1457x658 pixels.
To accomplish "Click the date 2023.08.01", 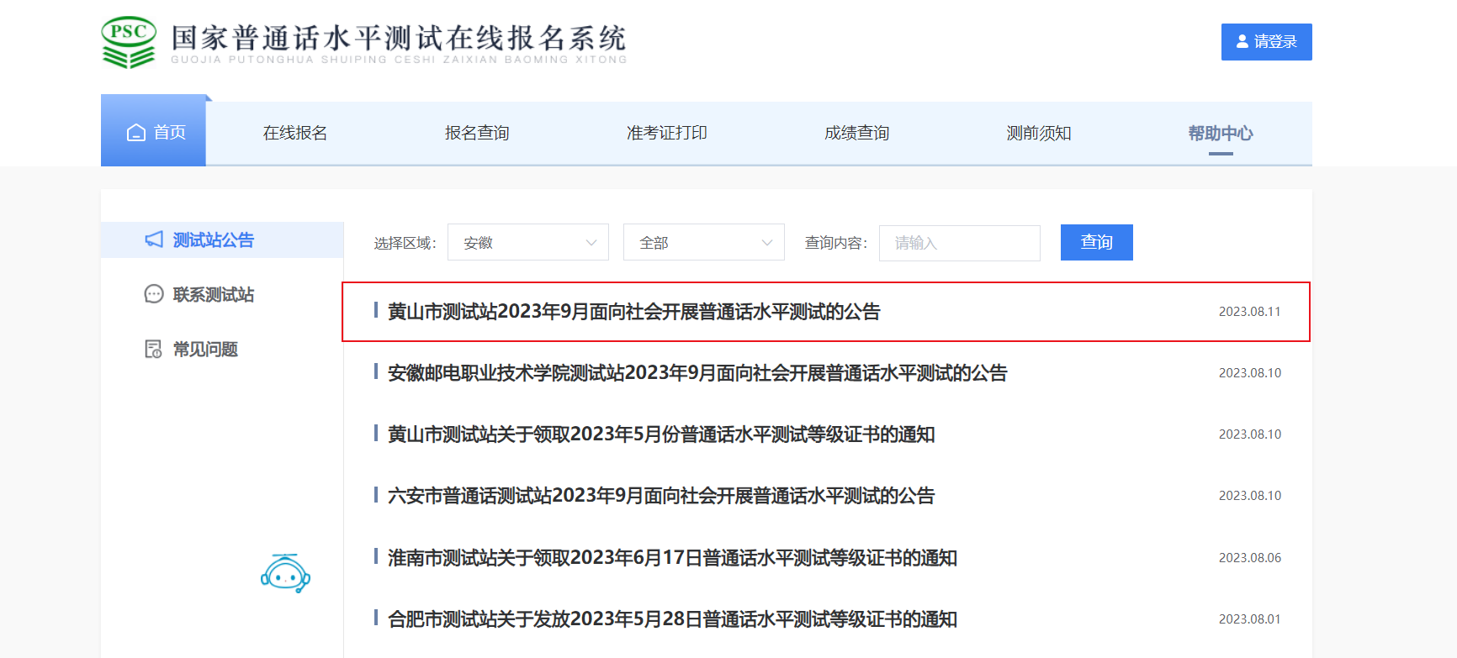I will pyautogui.click(x=1250, y=619).
